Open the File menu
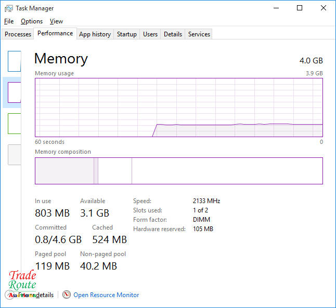 [9, 21]
